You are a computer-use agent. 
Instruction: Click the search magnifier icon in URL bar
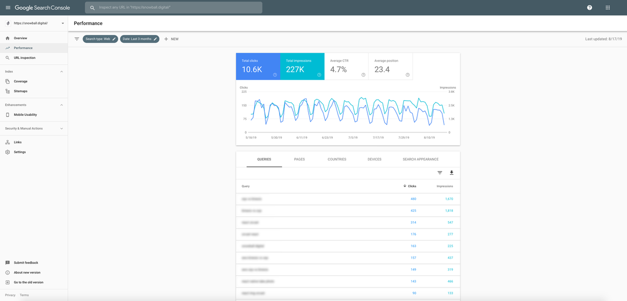(x=92, y=8)
